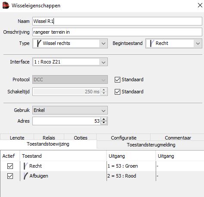The image size is (204, 197).
Task: Click in the Naam field containing Wissel R1
Action: 117,21
